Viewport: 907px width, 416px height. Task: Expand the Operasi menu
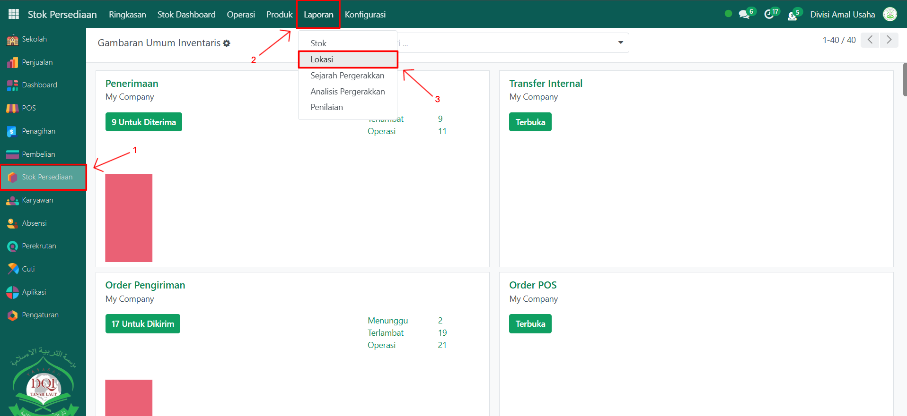[240, 15]
